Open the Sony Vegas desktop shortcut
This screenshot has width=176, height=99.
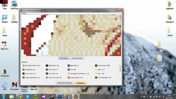coord(15,5)
